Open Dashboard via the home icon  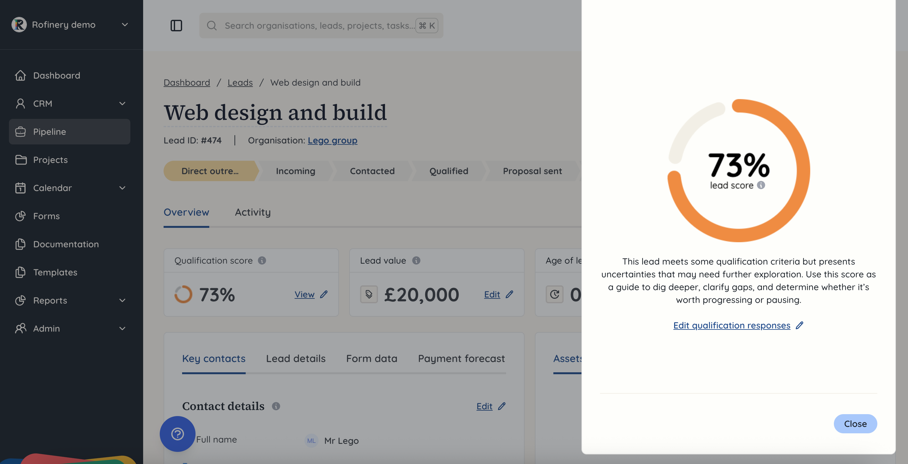[20, 75]
